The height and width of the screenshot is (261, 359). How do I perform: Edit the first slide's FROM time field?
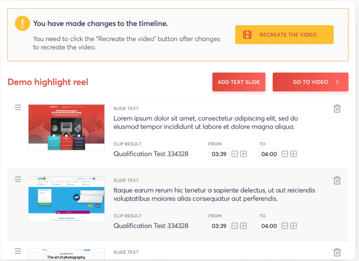point(219,154)
